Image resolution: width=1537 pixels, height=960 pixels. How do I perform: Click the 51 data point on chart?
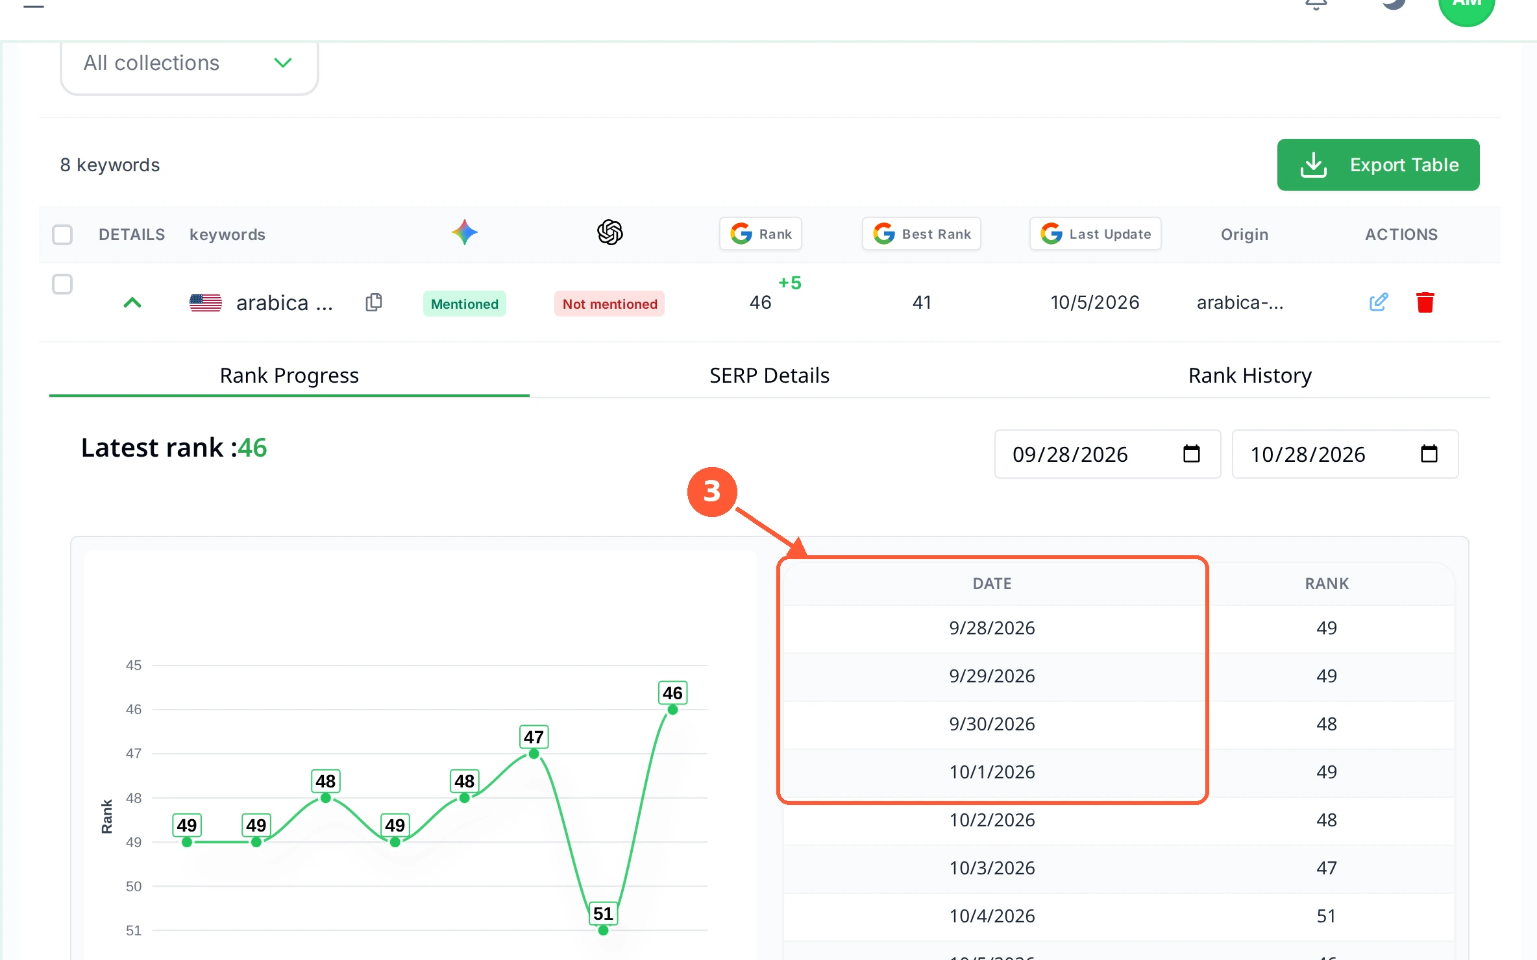(603, 930)
